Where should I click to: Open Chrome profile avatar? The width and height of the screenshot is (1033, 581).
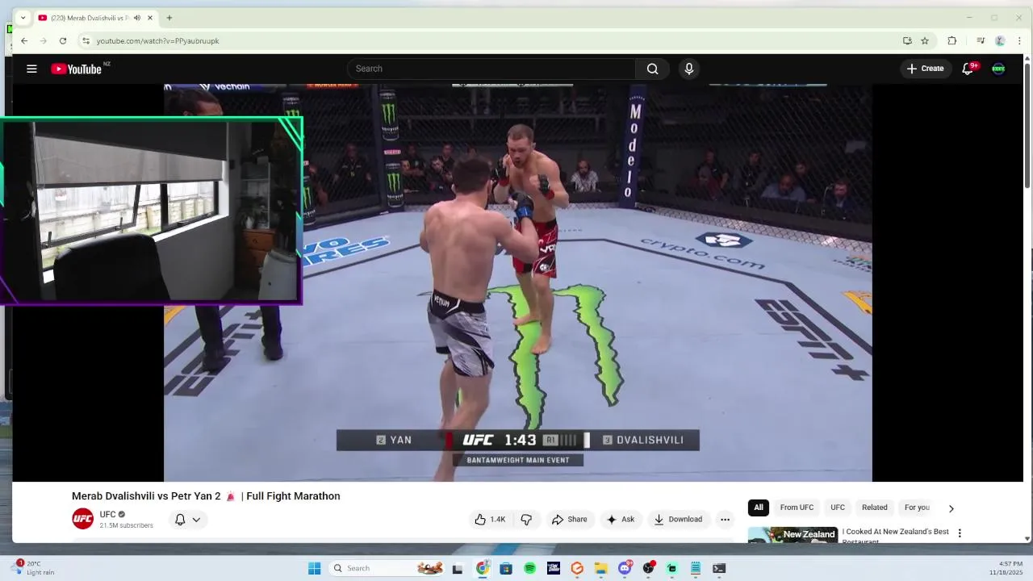pos(1000,40)
